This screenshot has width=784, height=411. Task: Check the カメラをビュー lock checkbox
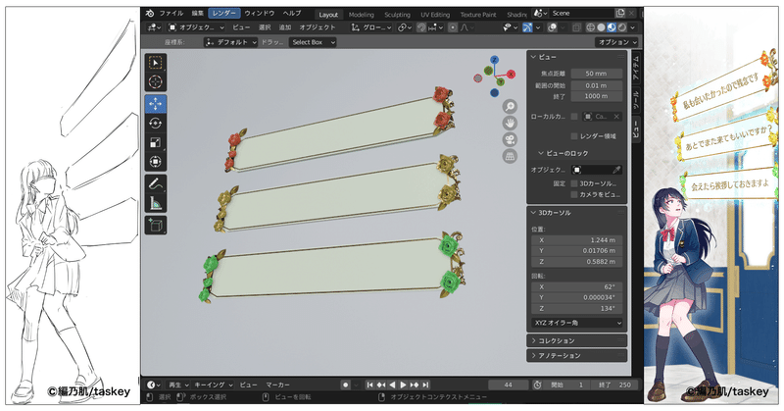(574, 195)
